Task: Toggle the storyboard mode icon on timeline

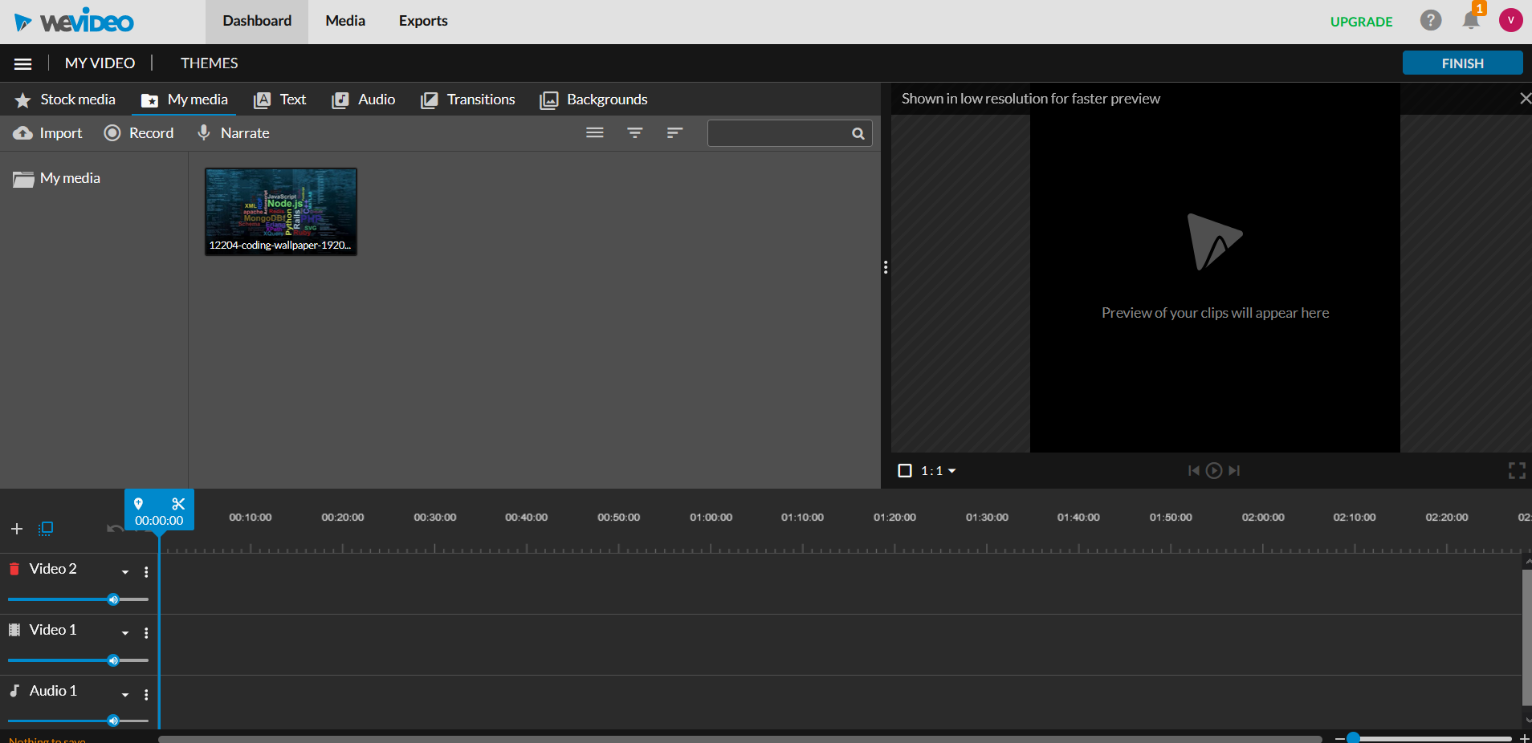Action: (x=46, y=529)
